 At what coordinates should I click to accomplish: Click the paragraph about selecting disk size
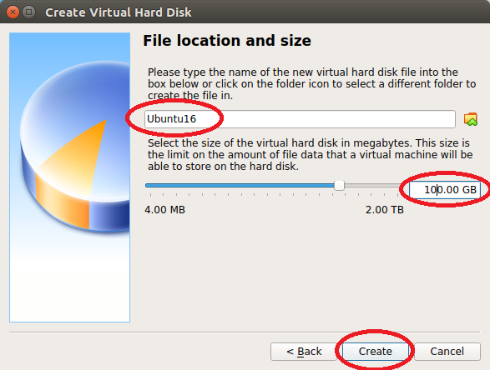coord(310,154)
